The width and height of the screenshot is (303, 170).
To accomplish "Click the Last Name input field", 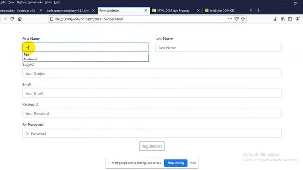I will (x=218, y=48).
